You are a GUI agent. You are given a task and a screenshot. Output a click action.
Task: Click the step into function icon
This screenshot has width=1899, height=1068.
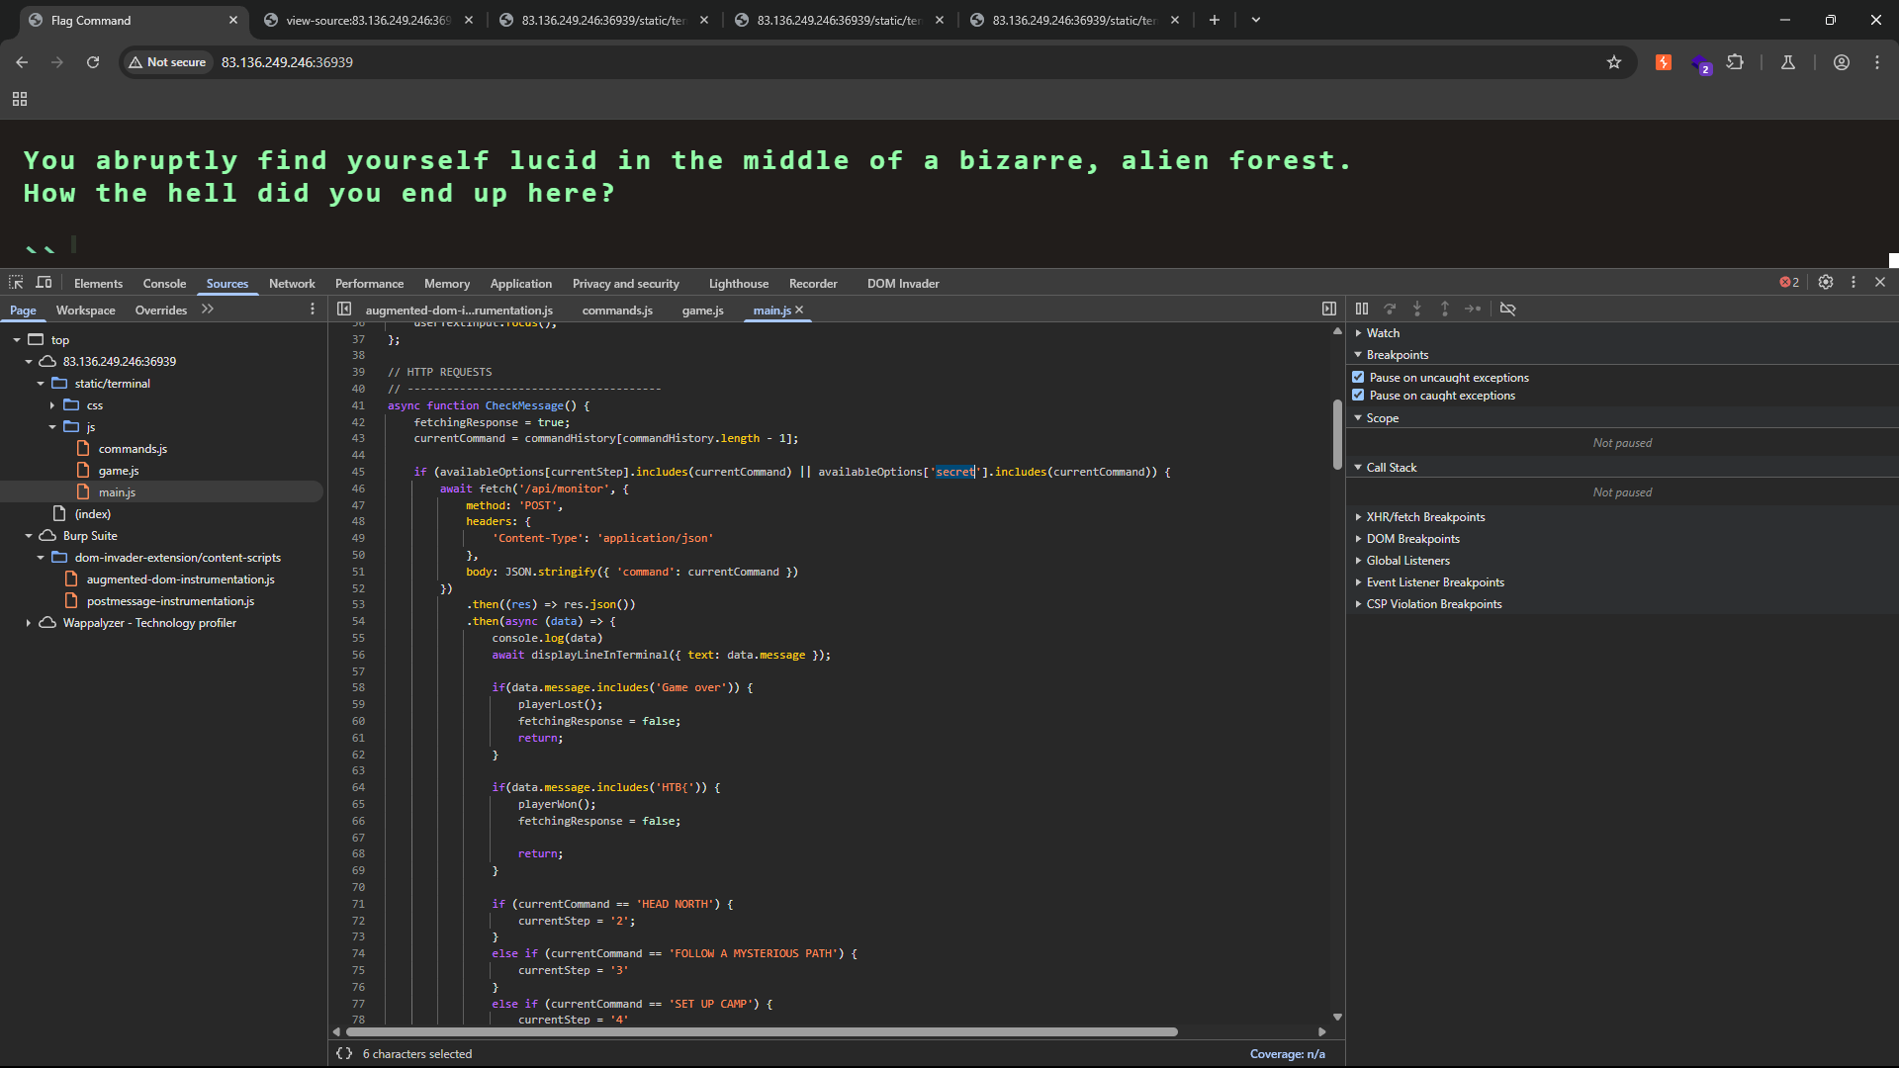pyautogui.click(x=1417, y=310)
